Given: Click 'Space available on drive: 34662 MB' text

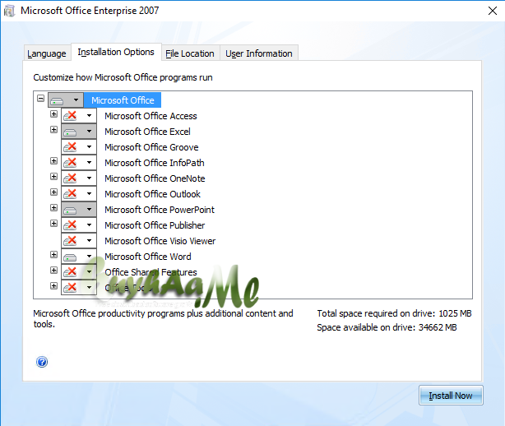Looking at the screenshot, I should (x=387, y=327).
